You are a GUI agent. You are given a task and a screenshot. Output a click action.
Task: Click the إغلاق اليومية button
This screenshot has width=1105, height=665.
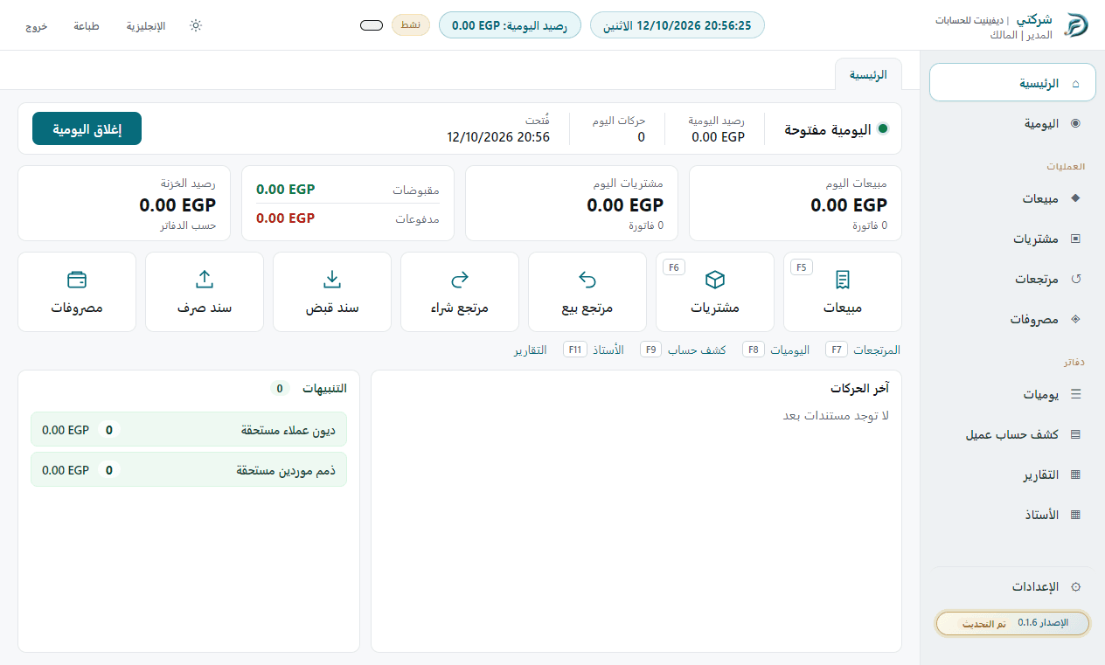click(x=87, y=128)
